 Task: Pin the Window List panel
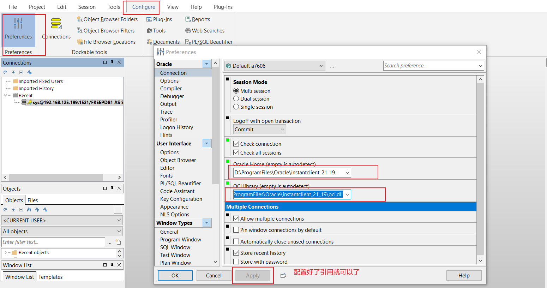pos(112,265)
